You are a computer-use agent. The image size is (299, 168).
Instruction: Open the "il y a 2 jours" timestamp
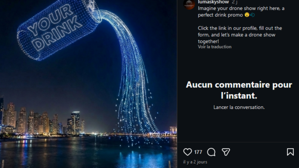point(195,162)
